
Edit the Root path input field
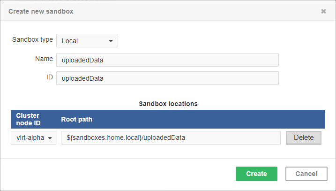click(171, 138)
